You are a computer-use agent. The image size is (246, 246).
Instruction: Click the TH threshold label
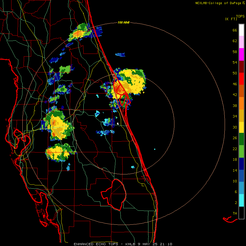point(235,213)
